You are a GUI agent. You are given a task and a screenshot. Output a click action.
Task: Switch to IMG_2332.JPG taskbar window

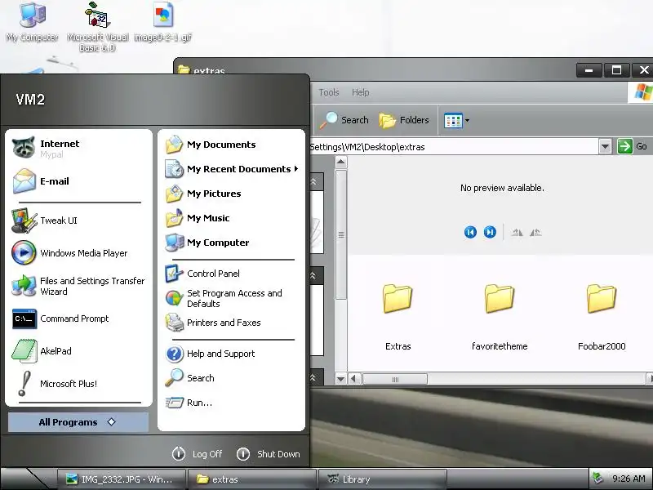tap(121, 479)
